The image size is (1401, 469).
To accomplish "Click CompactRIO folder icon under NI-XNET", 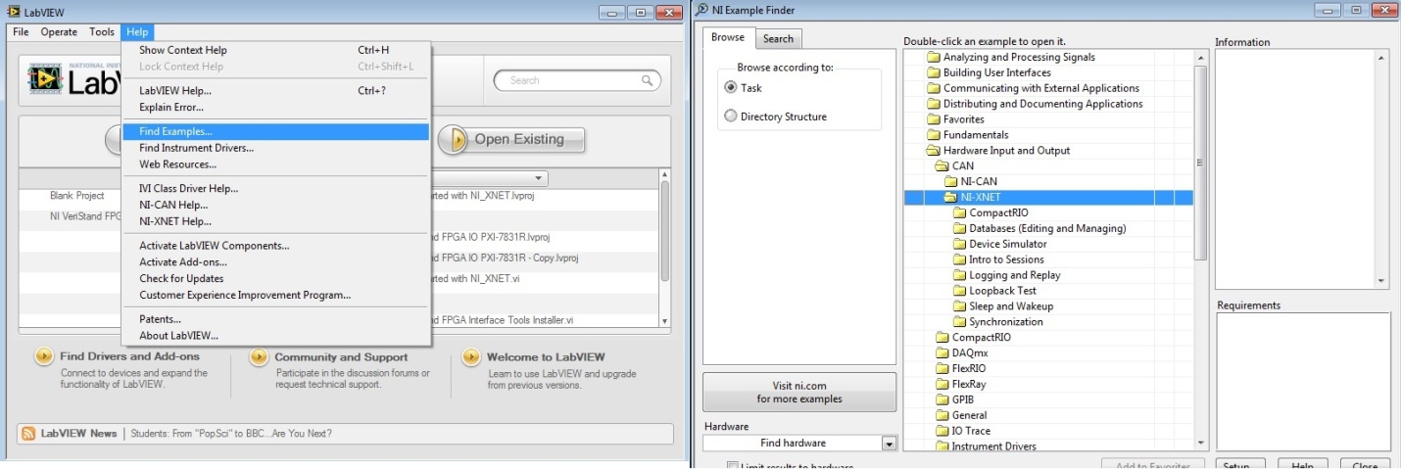I will [x=959, y=212].
